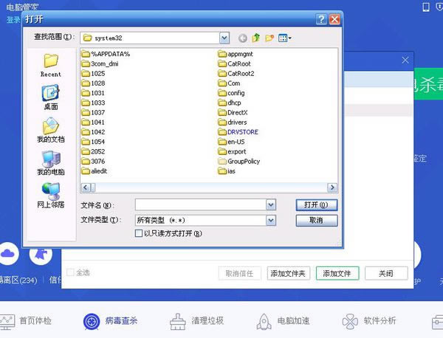Click the Open (打开) button
Image resolution: width=443 pixels, height=338 pixels.
click(316, 205)
